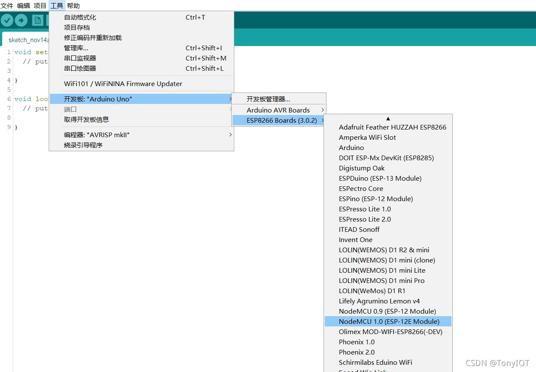This screenshot has height=372, width=536.
Task: Select LOLIN(WEMOS) D1 R2 & mini
Action: [x=388, y=250]
